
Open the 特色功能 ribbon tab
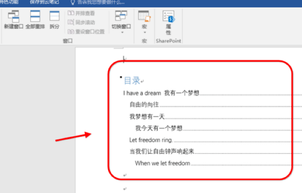(x=9, y=2)
